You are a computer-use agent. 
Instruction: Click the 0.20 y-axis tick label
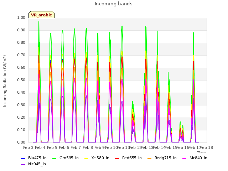tap(21, 117)
